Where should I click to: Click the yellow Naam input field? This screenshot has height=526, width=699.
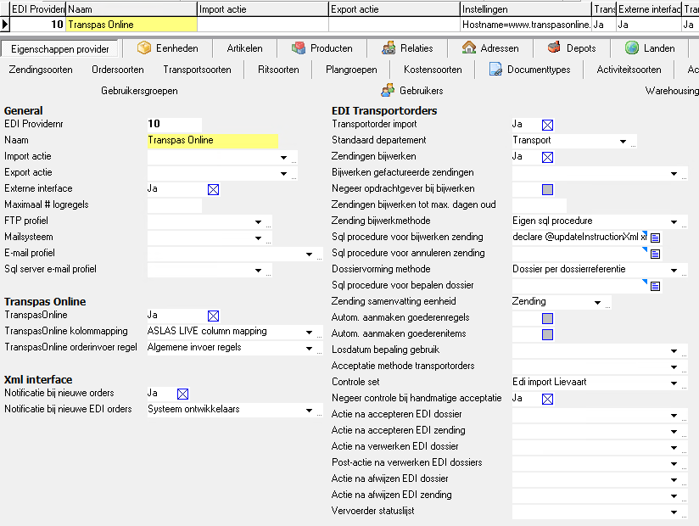pyautogui.click(x=212, y=141)
